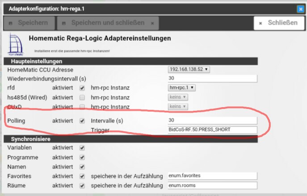
Task: Click Synchronisiere section header
Action: click(131, 139)
